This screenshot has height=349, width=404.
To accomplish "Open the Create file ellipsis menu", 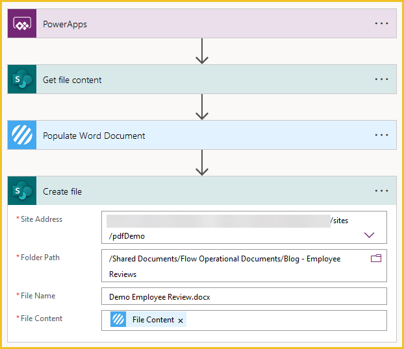I will tap(381, 191).
